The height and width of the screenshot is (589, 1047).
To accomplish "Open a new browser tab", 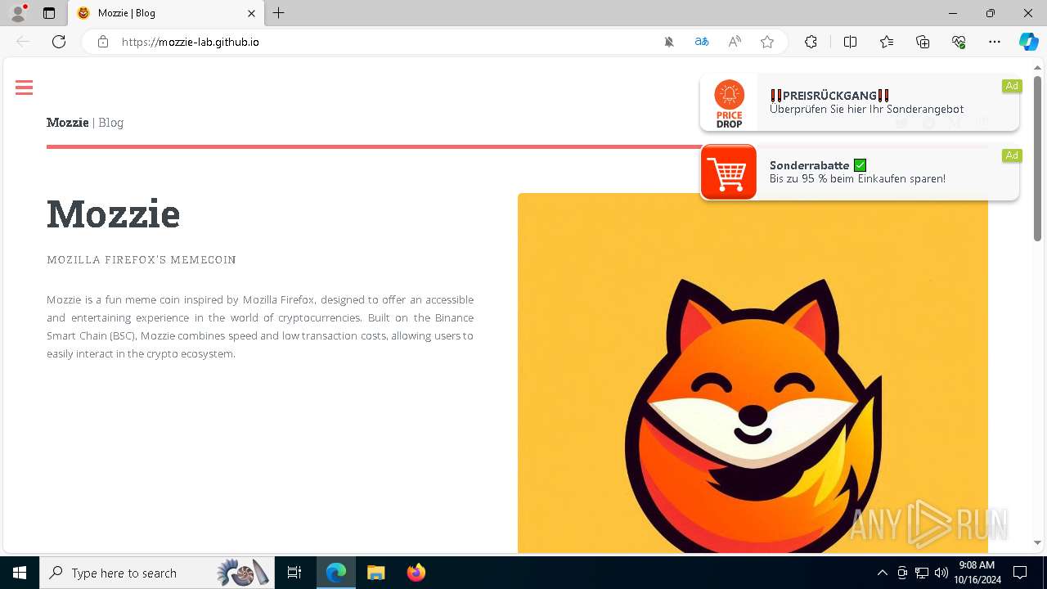I will 279,13.
